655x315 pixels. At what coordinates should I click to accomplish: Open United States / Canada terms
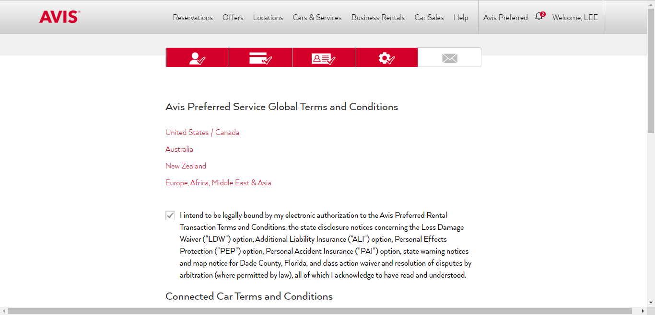[202, 133]
